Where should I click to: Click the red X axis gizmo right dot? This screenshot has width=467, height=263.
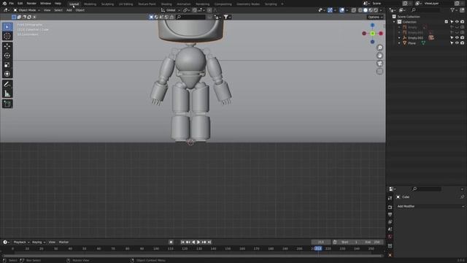[381, 34]
